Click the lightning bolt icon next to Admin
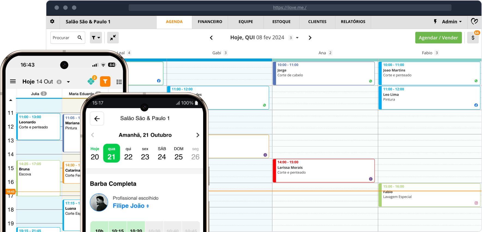Image resolution: width=482 pixels, height=232 pixels. pos(435,21)
